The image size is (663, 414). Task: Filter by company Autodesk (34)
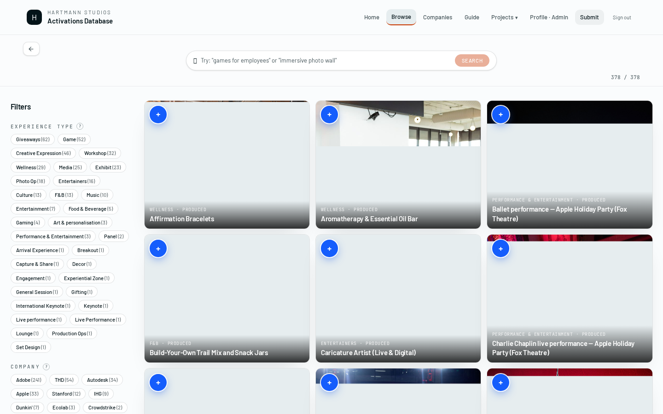pos(102,380)
